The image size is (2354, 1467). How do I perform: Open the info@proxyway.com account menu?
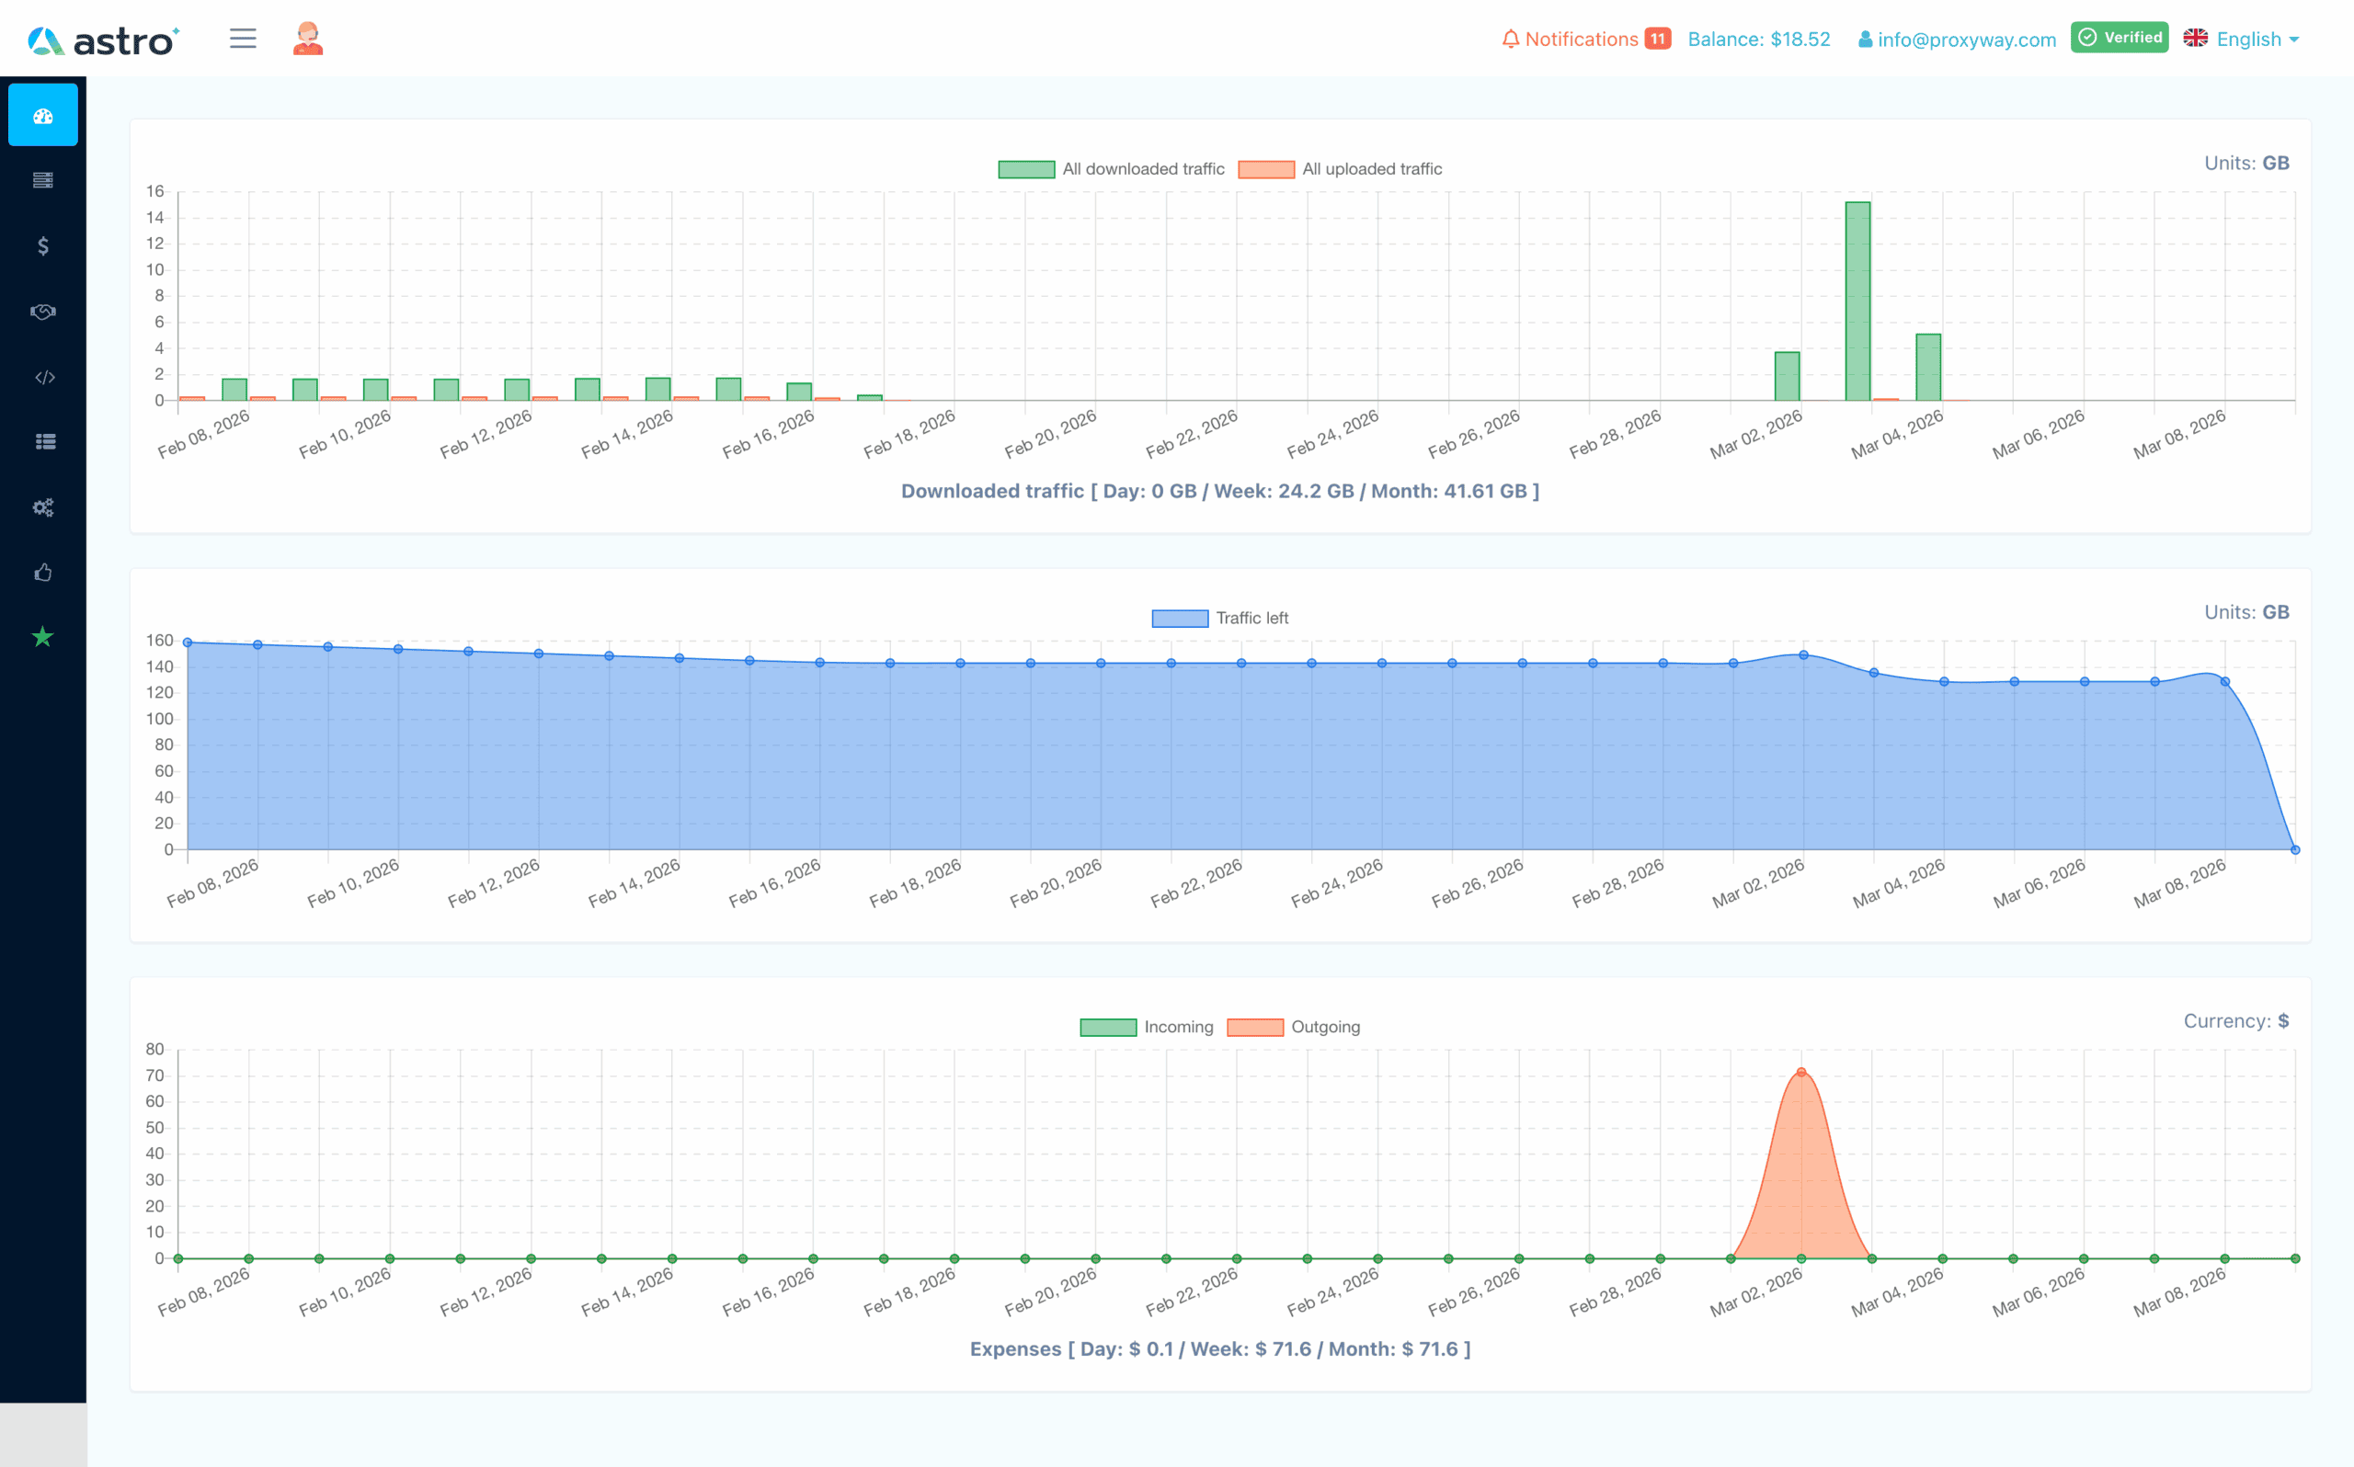tap(1956, 40)
